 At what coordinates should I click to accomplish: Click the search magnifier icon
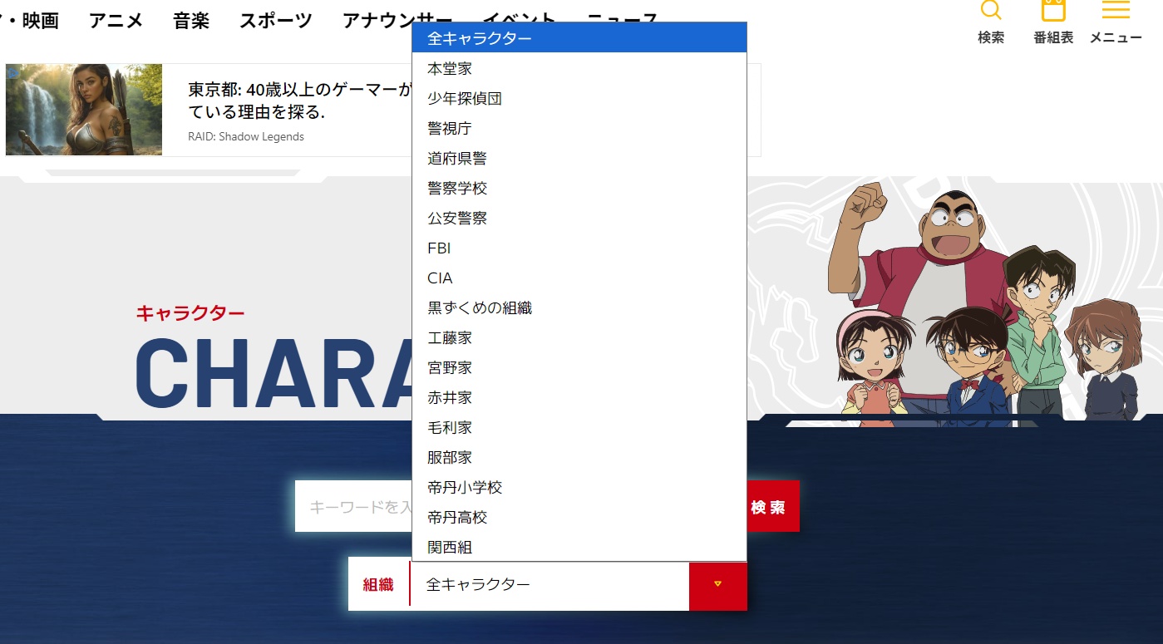(991, 12)
